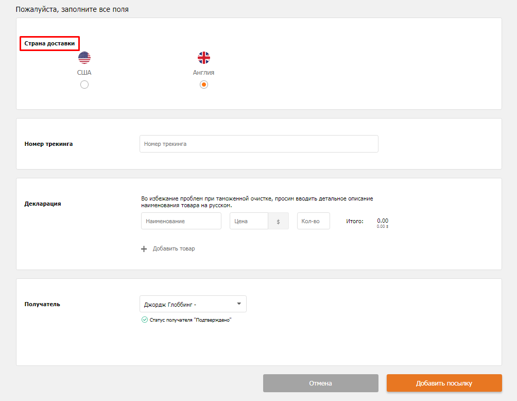Click the United Kingdom flag icon

[204, 58]
